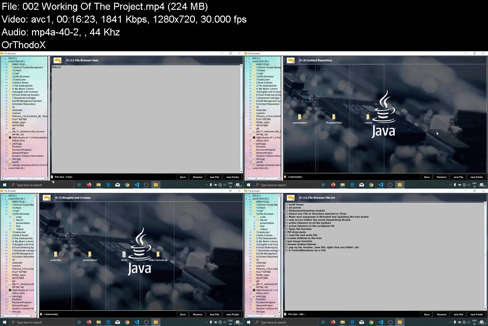This screenshot has width=488, height=326.
Task: Select jdk-17_windows-x64_bin.exe in the test window tree
Action: [x=28, y=132]
